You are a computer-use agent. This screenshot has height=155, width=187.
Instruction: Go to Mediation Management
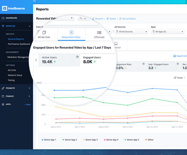[18, 57]
